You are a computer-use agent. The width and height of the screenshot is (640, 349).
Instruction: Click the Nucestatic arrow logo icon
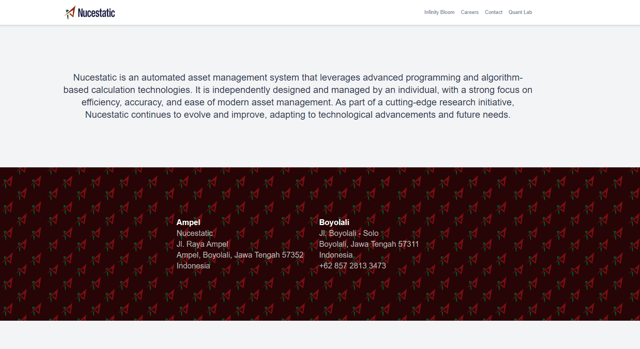[x=70, y=12]
